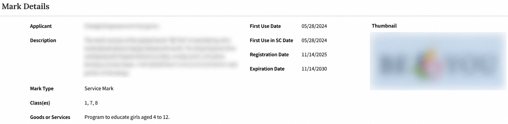
Task: Select the Registration Date label
Action: point(269,55)
